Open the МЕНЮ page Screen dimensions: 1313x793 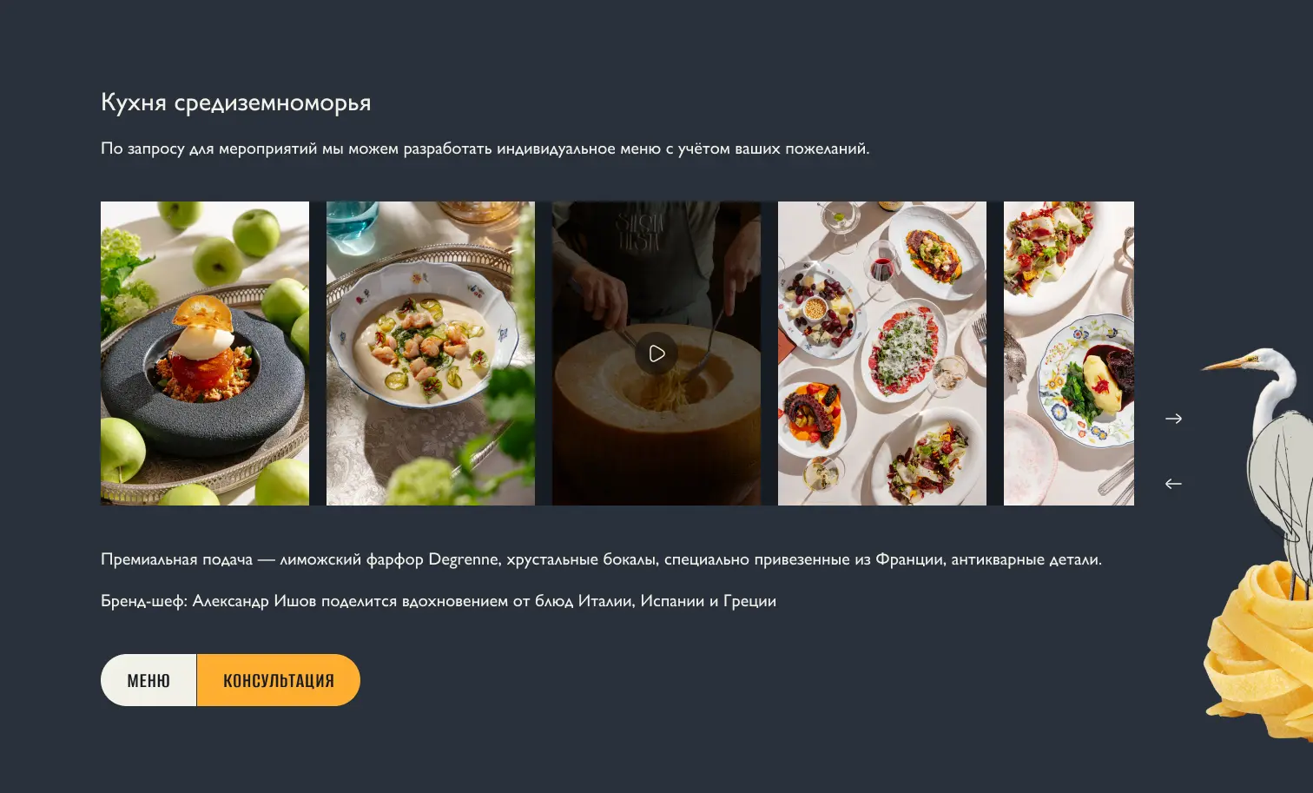148,680
